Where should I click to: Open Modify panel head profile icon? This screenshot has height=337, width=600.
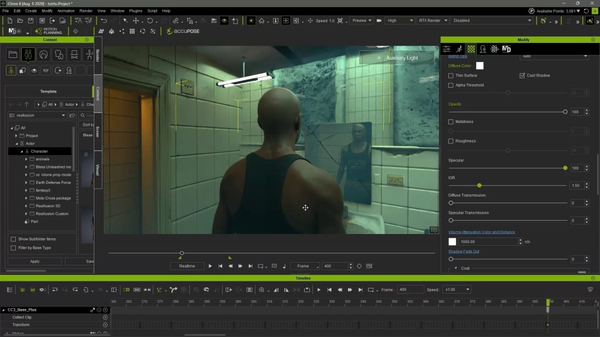click(x=483, y=49)
